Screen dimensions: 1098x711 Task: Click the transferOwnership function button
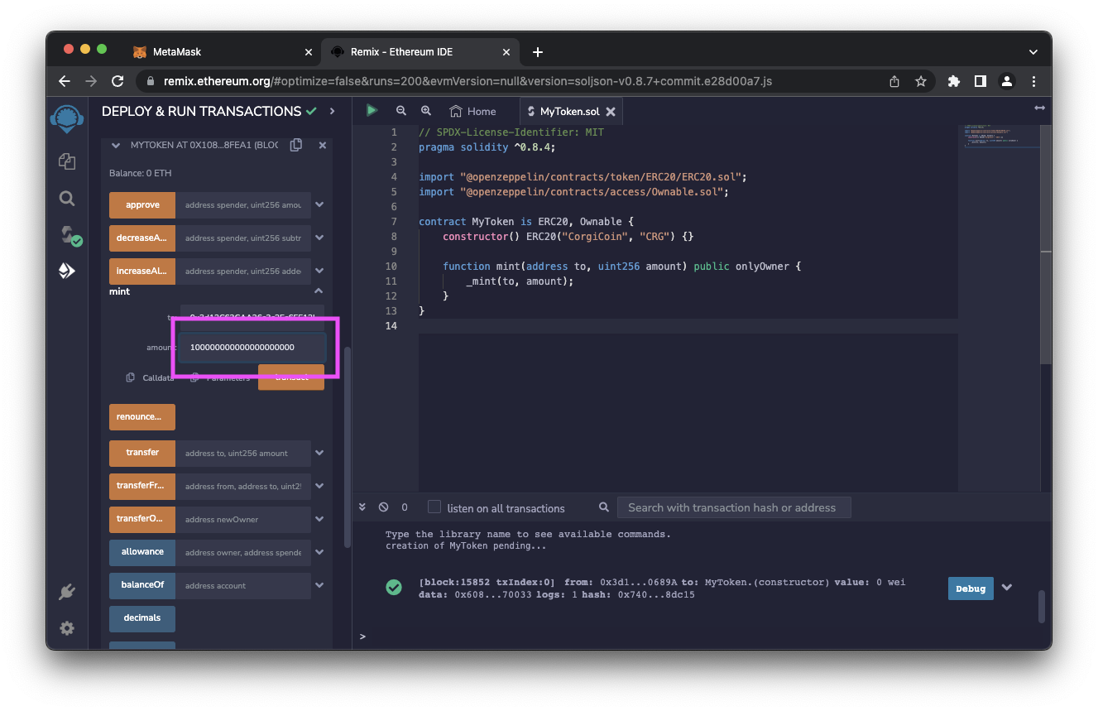coord(142,520)
